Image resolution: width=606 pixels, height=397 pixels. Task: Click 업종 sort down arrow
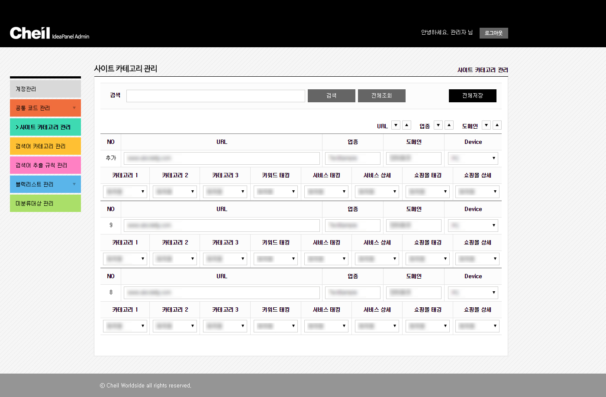click(438, 125)
